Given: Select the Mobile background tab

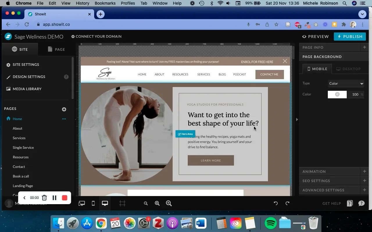Looking at the screenshot, I should click(317, 69).
